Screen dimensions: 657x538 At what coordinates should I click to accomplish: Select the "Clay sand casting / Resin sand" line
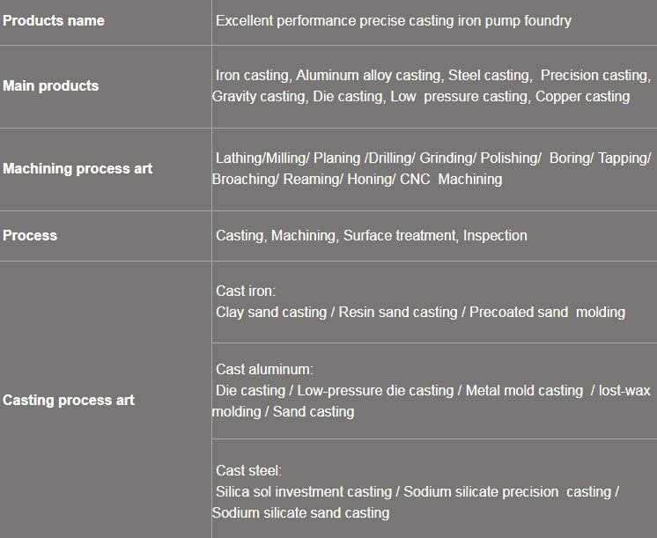420,312
